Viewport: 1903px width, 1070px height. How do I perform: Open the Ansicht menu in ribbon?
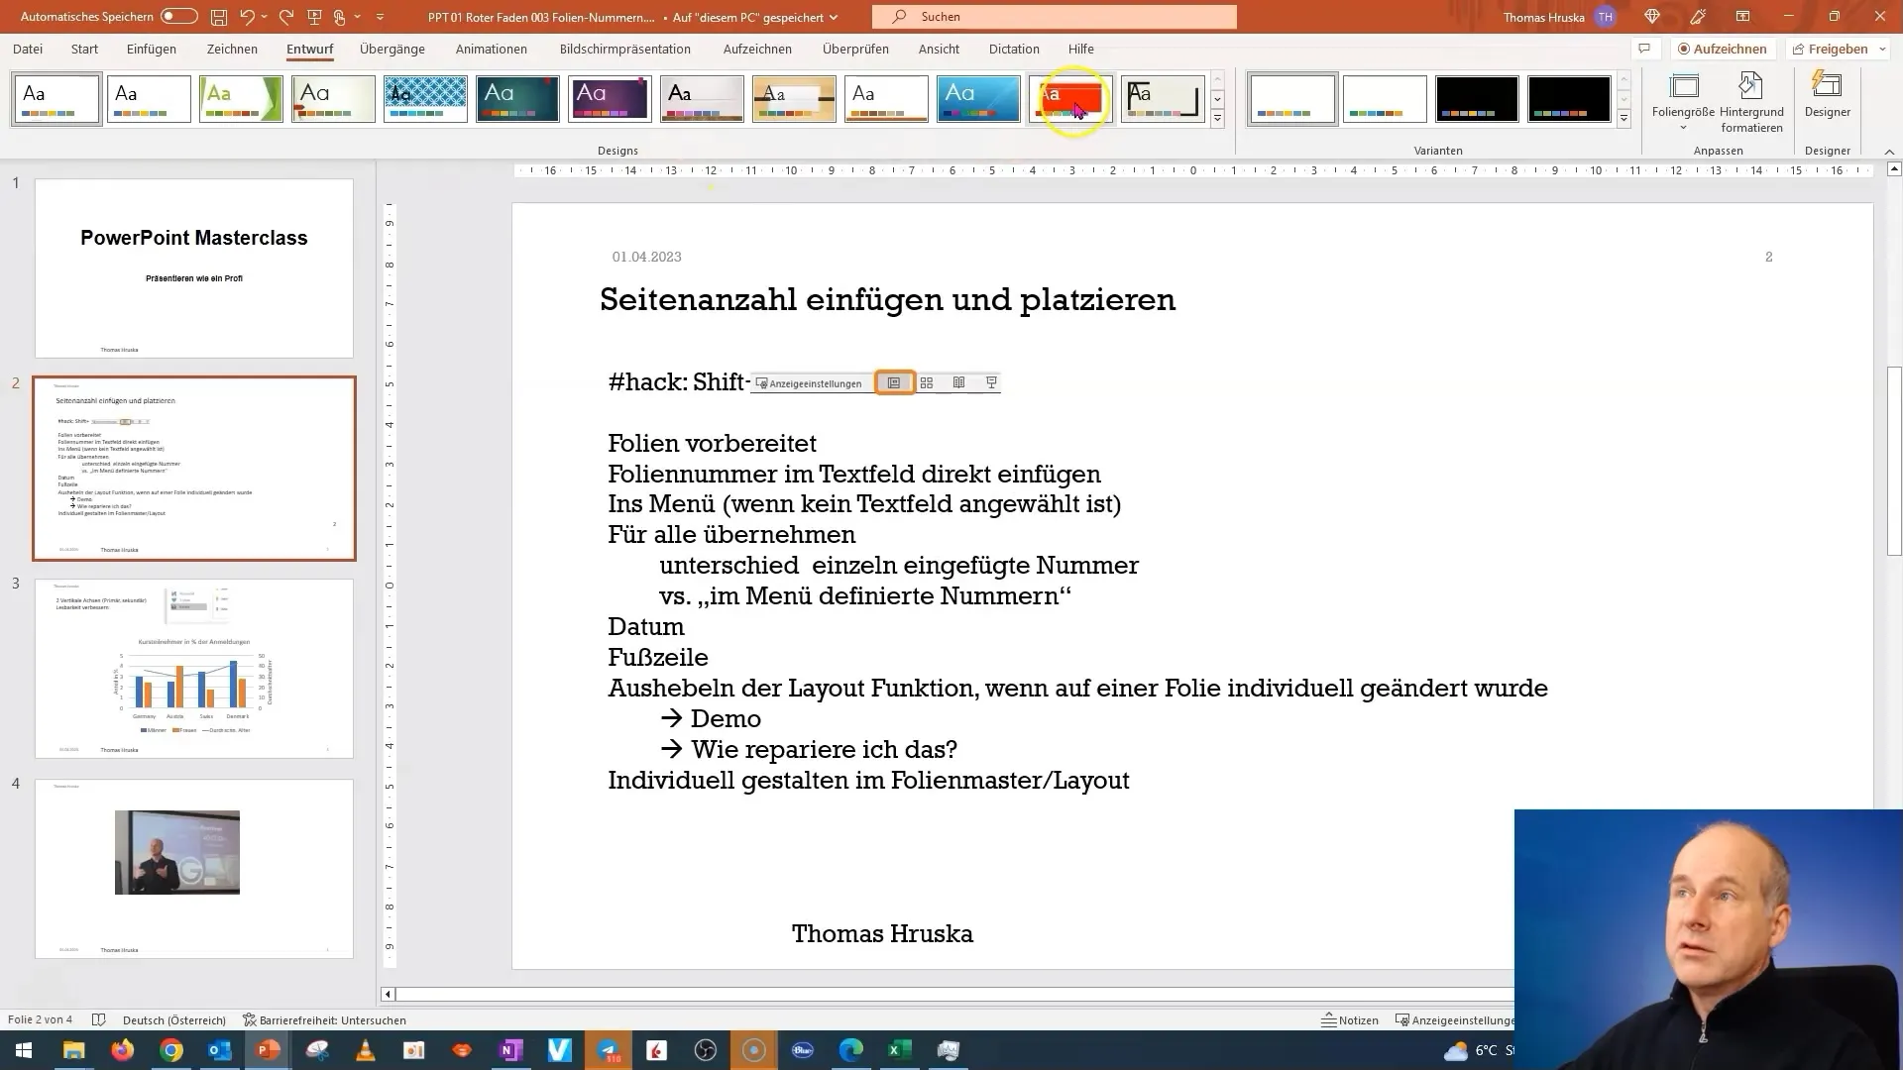point(939,49)
